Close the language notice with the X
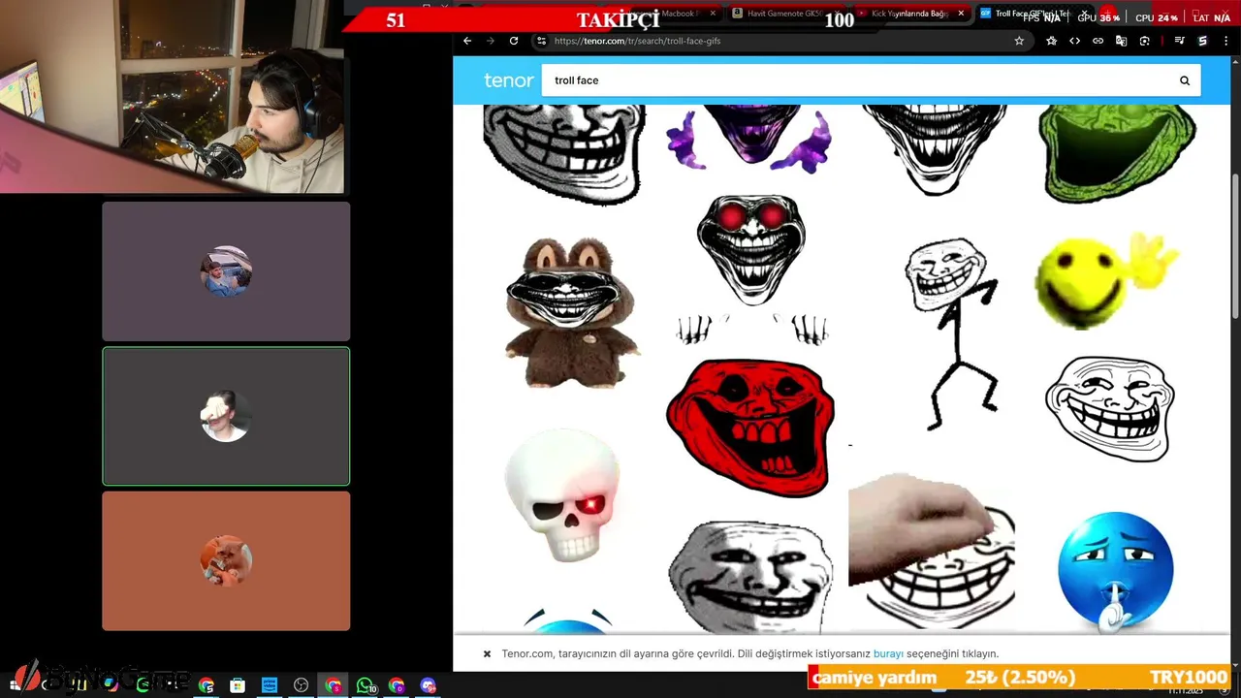Viewport: 1241px width, 698px height. tap(487, 653)
